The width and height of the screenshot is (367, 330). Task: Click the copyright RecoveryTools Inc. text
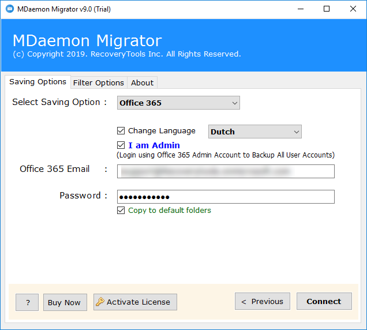coord(127,54)
